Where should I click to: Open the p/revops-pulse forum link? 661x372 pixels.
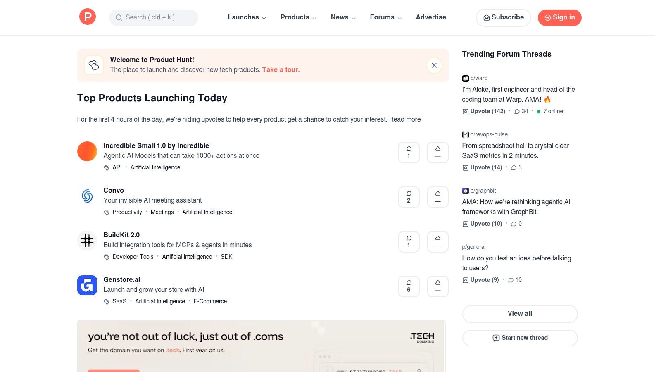click(489, 134)
